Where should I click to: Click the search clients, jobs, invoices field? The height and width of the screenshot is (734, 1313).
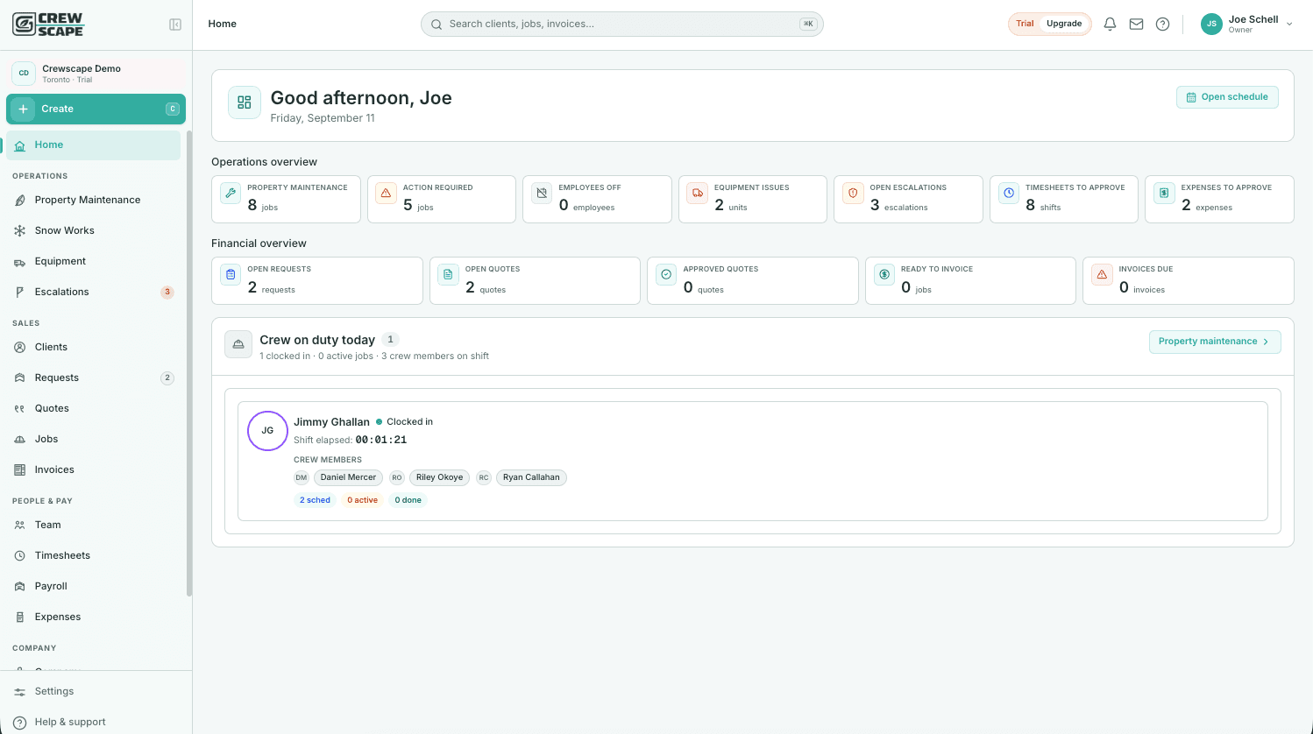click(x=622, y=24)
